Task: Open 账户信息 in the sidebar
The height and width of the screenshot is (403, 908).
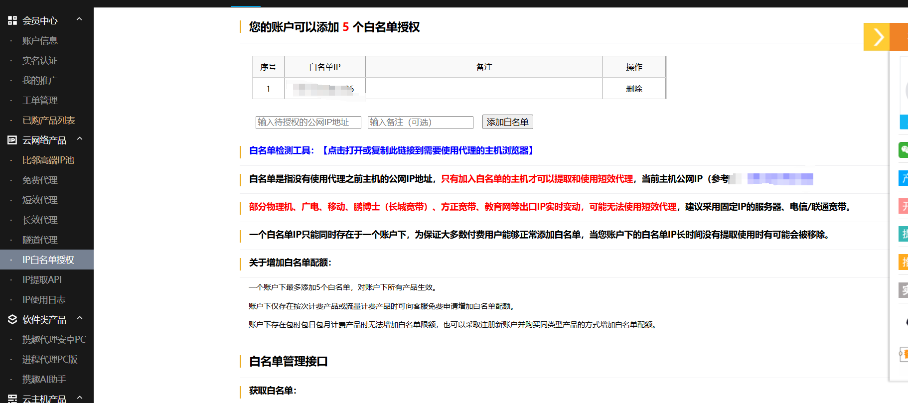Action: click(40, 40)
